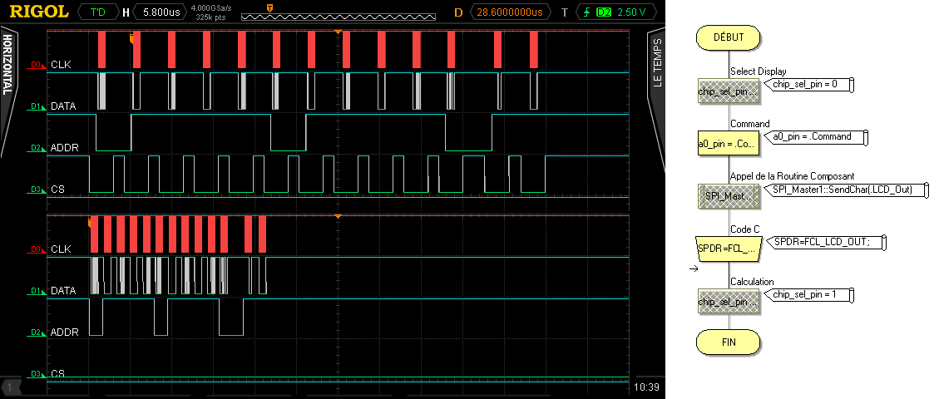Screen dimensions: 939x399
Task: Open the LE TEMPS side tab
Action: (x=657, y=63)
